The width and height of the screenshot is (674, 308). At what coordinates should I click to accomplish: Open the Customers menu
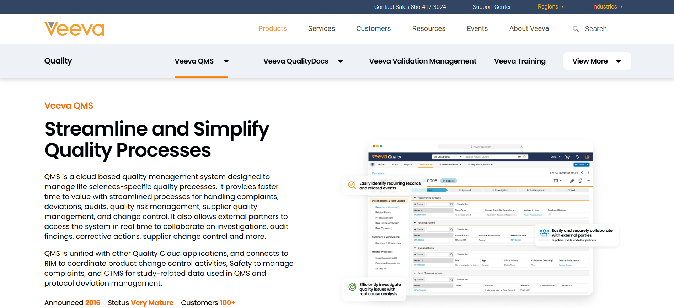(x=373, y=29)
